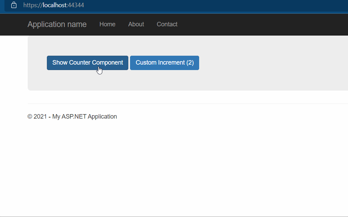The height and width of the screenshot is (217, 348).
Task: Open the Application name brand link
Action: pyautogui.click(x=57, y=24)
